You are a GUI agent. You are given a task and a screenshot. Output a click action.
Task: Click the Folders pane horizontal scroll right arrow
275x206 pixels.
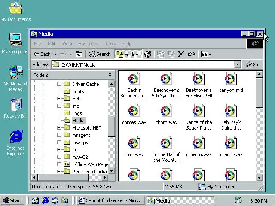(105, 177)
